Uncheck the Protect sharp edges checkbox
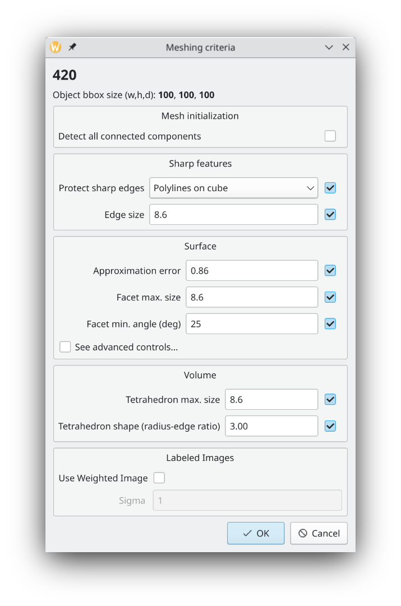This screenshot has height=606, width=401. 330,188
